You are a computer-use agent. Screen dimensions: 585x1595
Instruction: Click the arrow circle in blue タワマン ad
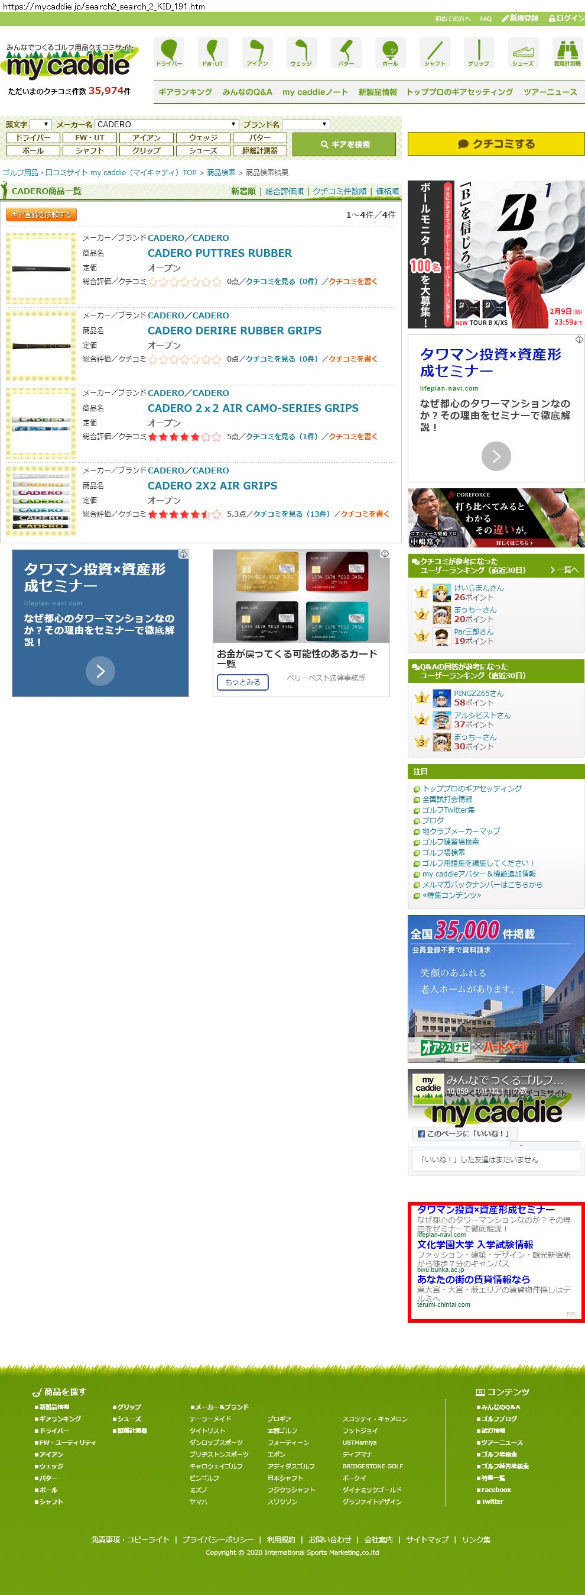(x=100, y=671)
